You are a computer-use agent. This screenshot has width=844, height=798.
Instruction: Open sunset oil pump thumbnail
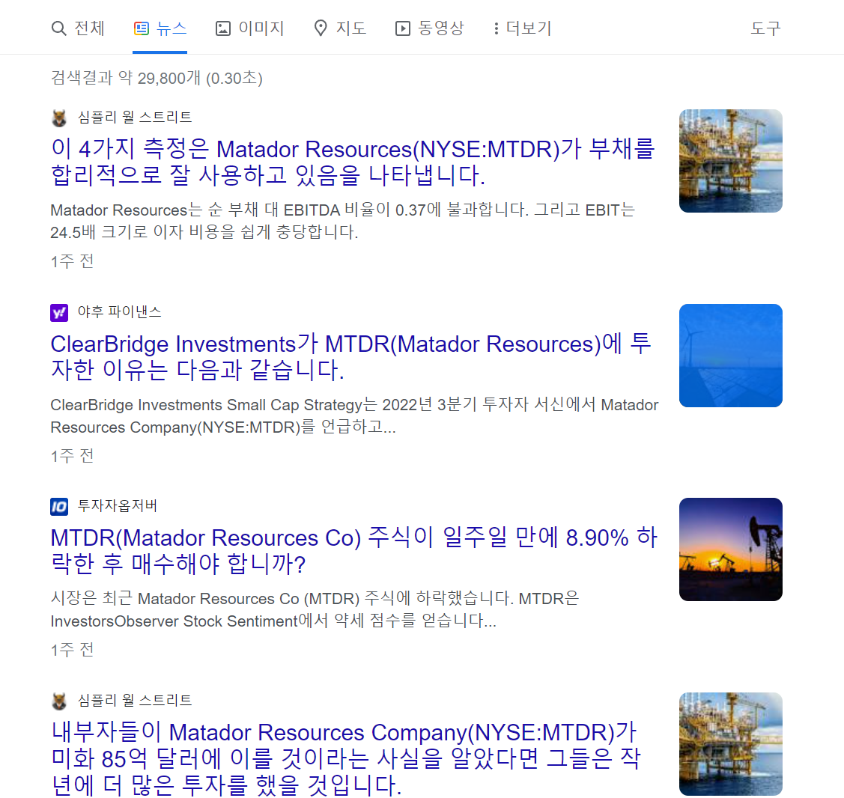tap(730, 549)
